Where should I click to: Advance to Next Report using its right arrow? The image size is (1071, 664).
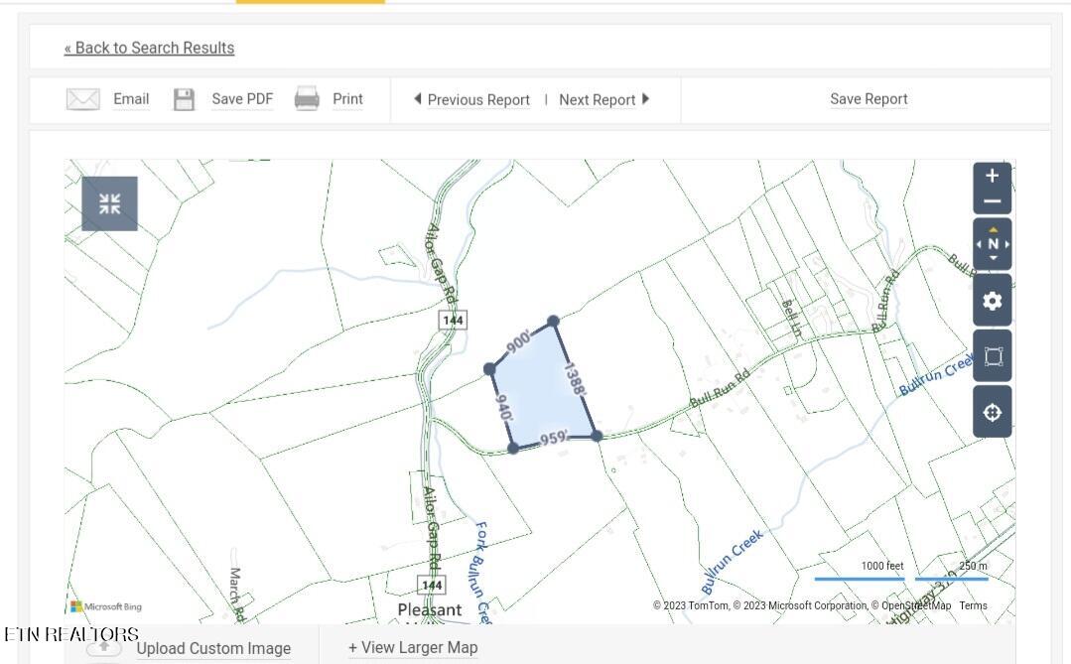645,99
